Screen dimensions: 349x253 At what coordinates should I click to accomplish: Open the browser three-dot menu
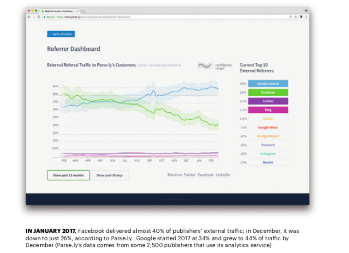click(306, 17)
